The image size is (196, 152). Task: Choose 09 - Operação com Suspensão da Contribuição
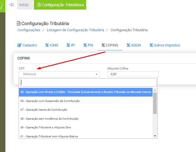50,101
